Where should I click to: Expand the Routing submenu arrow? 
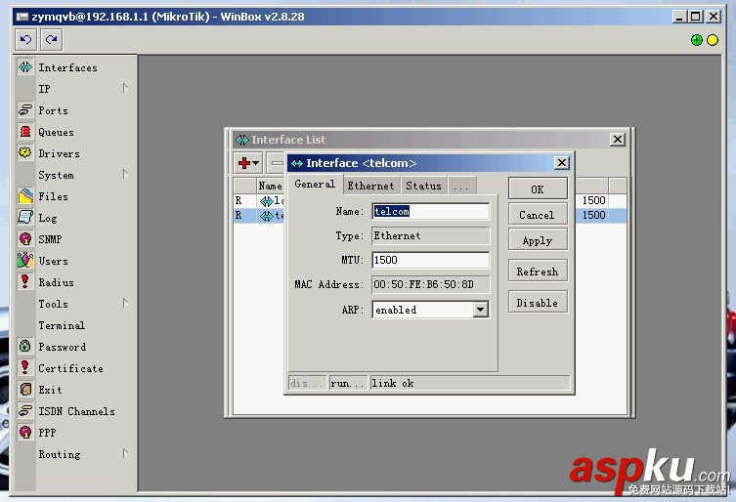tap(125, 453)
